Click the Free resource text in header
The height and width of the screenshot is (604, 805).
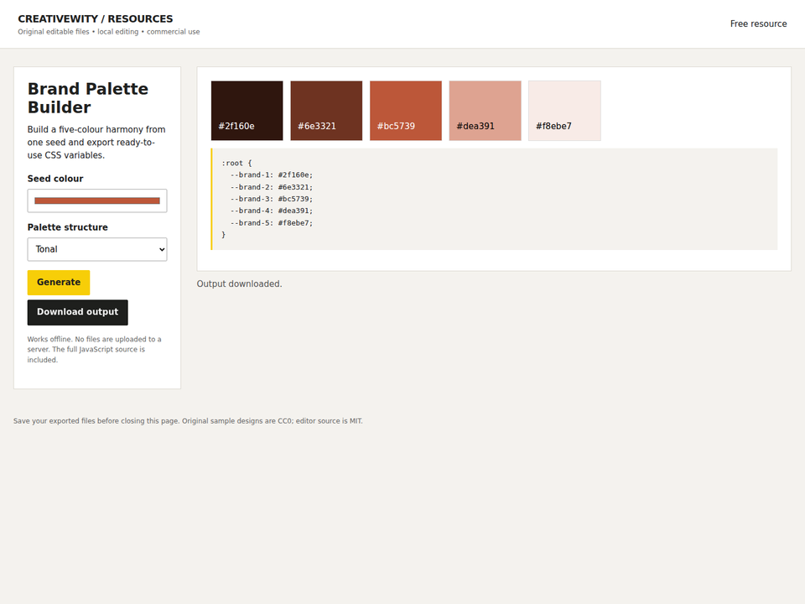[758, 23]
